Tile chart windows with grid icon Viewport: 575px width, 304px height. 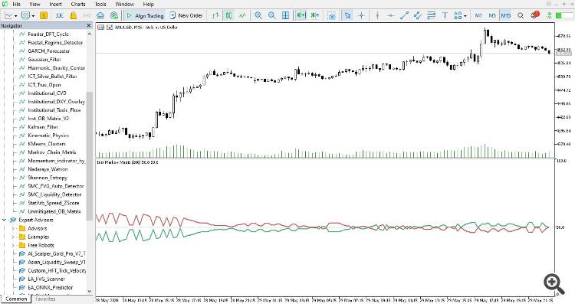point(286,16)
